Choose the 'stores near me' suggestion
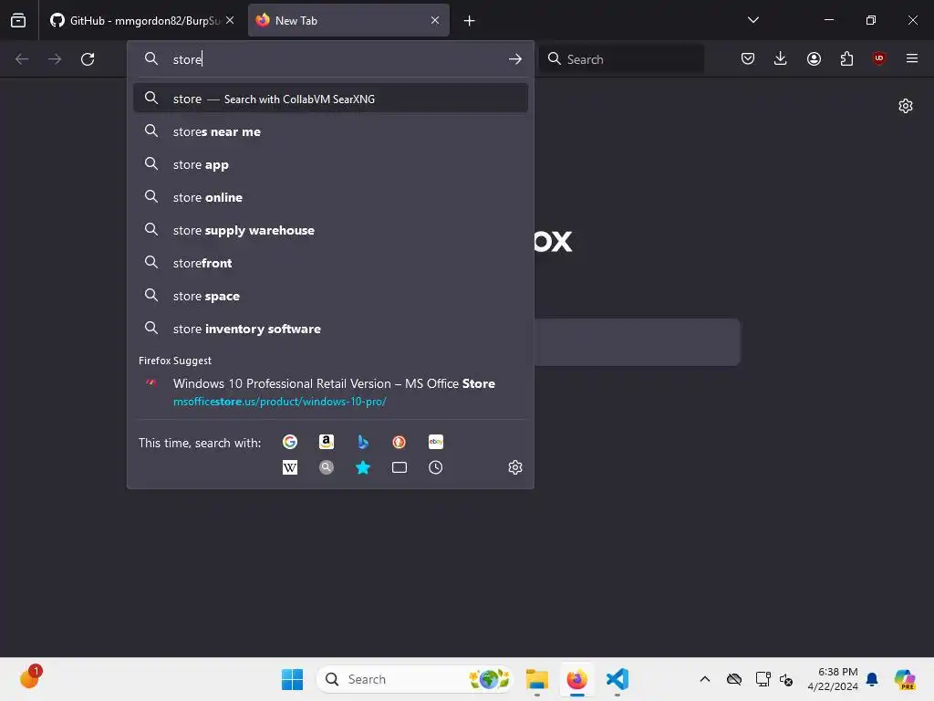 [x=330, y=131]
